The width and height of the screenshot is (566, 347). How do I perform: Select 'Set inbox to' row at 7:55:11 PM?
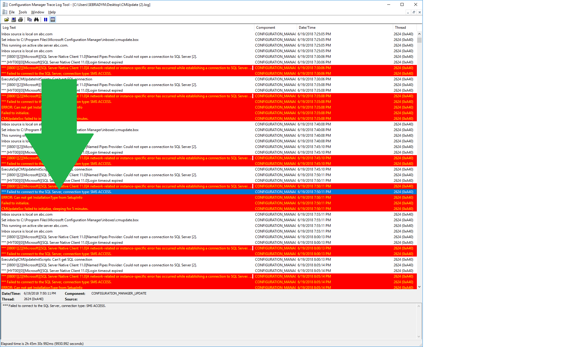pyautogui.click(x=209, y=220)
